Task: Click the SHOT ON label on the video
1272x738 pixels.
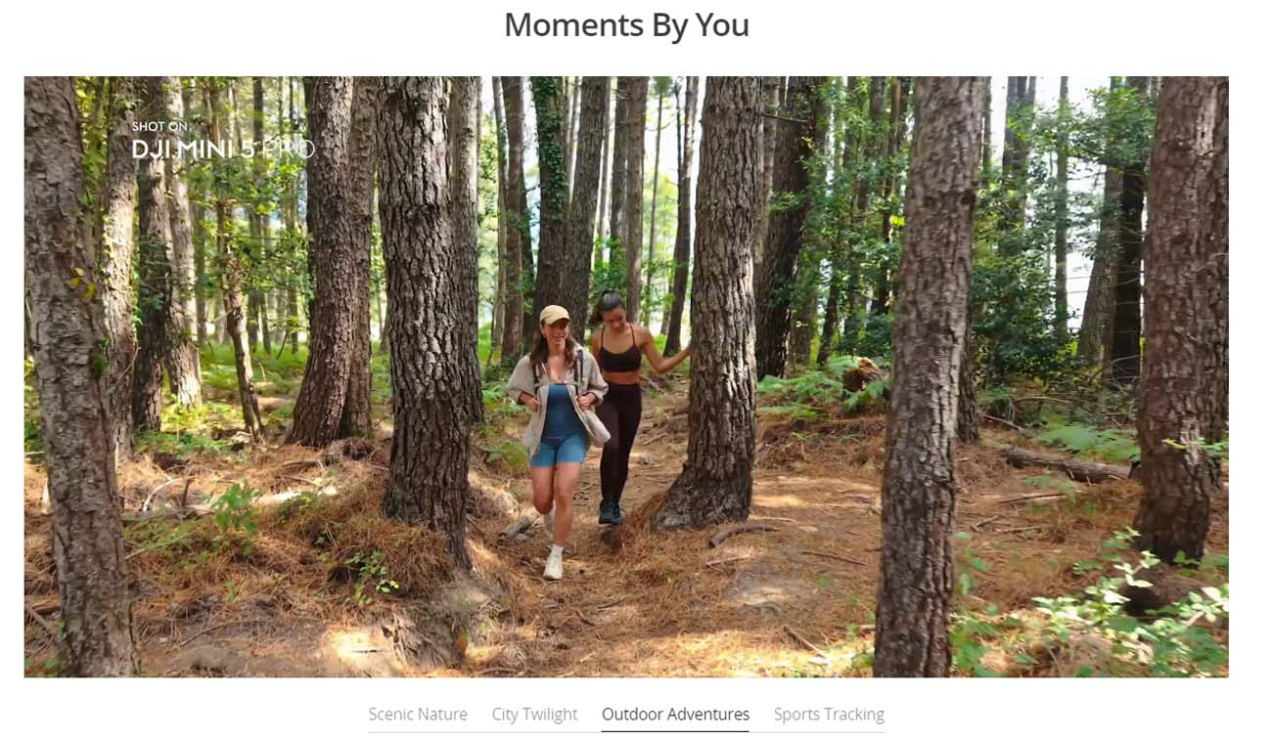Action: 161,127
